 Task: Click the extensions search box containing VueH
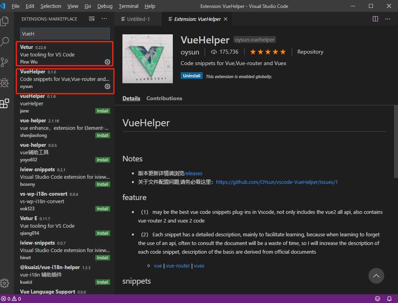click(65, 34)
